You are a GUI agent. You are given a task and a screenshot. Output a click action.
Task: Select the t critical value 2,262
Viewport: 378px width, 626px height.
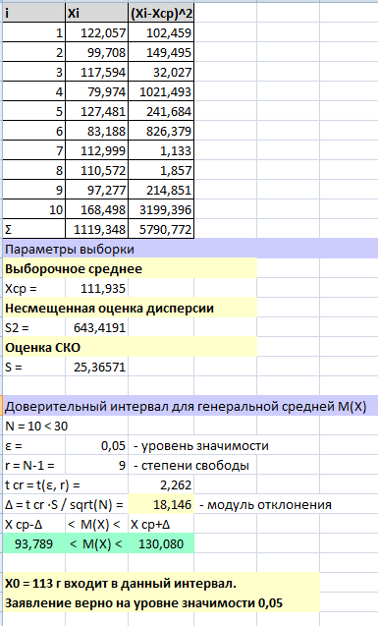(161, 484)
